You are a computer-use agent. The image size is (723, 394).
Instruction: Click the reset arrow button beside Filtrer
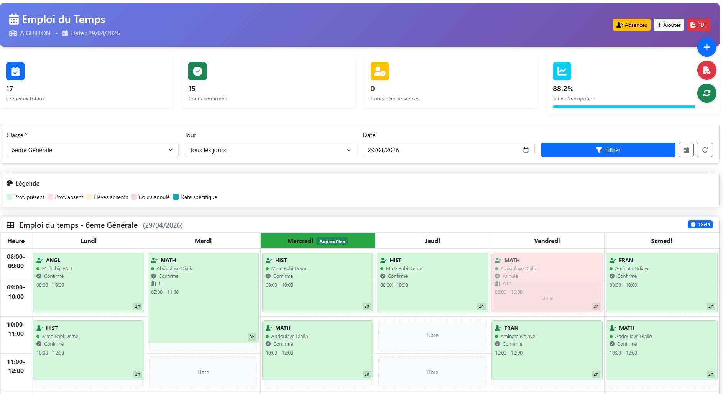click(705, 150)
